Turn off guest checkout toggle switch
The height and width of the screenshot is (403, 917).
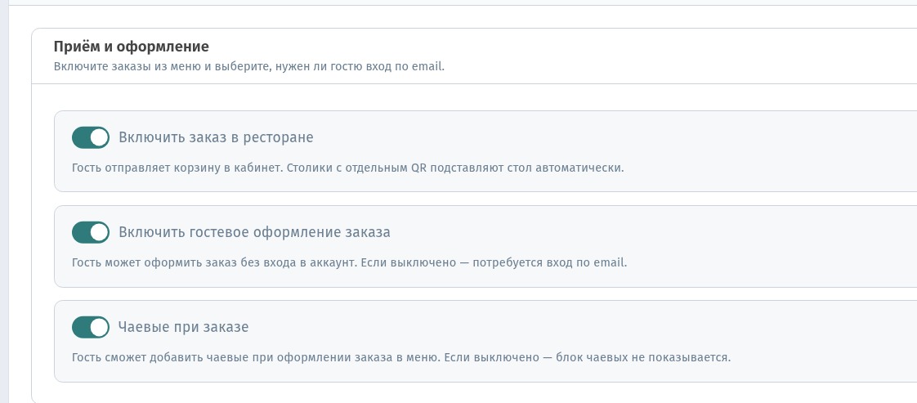91,232
